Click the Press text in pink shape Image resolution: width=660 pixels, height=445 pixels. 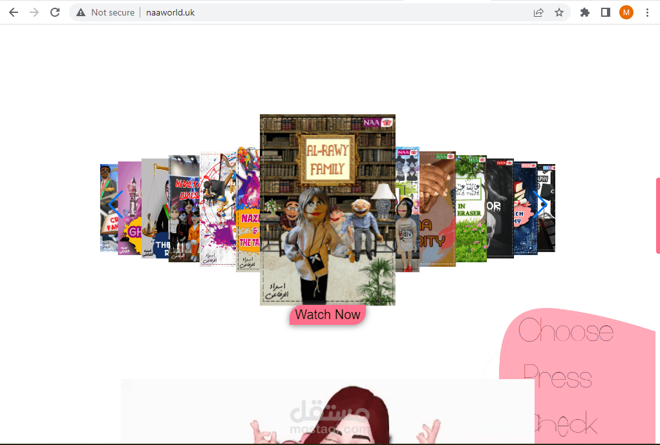(x=557, y=376)
